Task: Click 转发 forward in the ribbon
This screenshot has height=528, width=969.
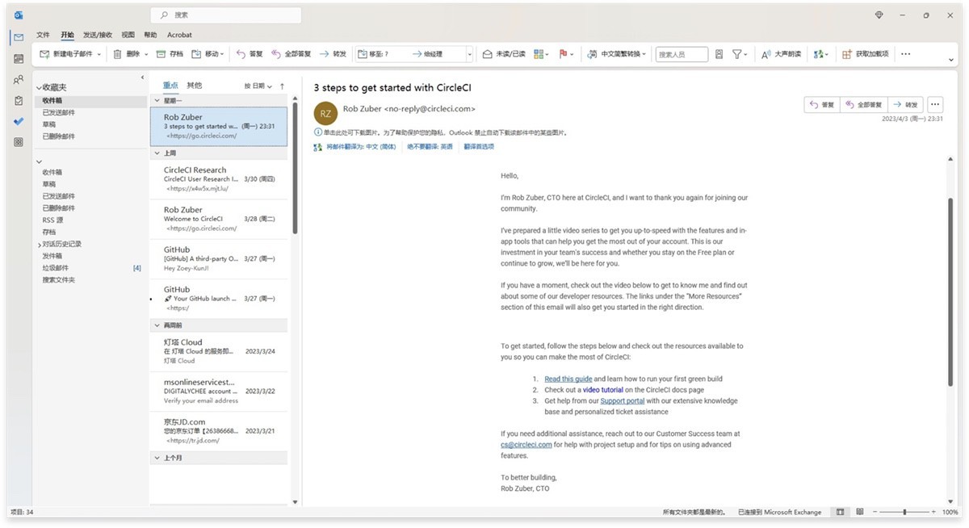Action: point(333,54)
